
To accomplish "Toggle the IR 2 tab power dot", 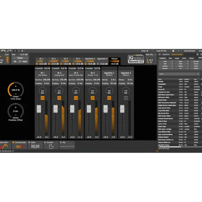I will 49,64.
